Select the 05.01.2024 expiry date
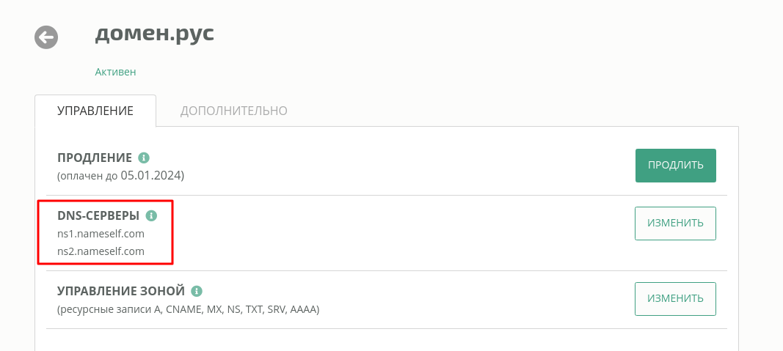The width and height of the screenshot is (783, 351). click(x=151, y=176)
